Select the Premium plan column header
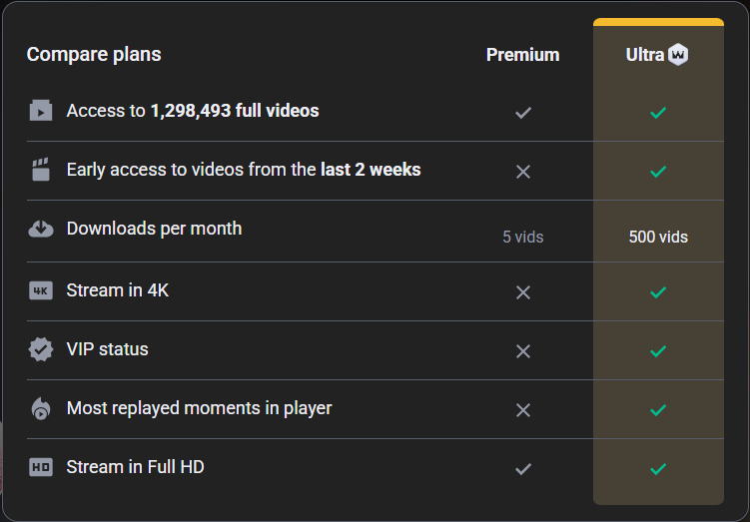The width and height of the screenshot is (750, 522). click(522, 55)
